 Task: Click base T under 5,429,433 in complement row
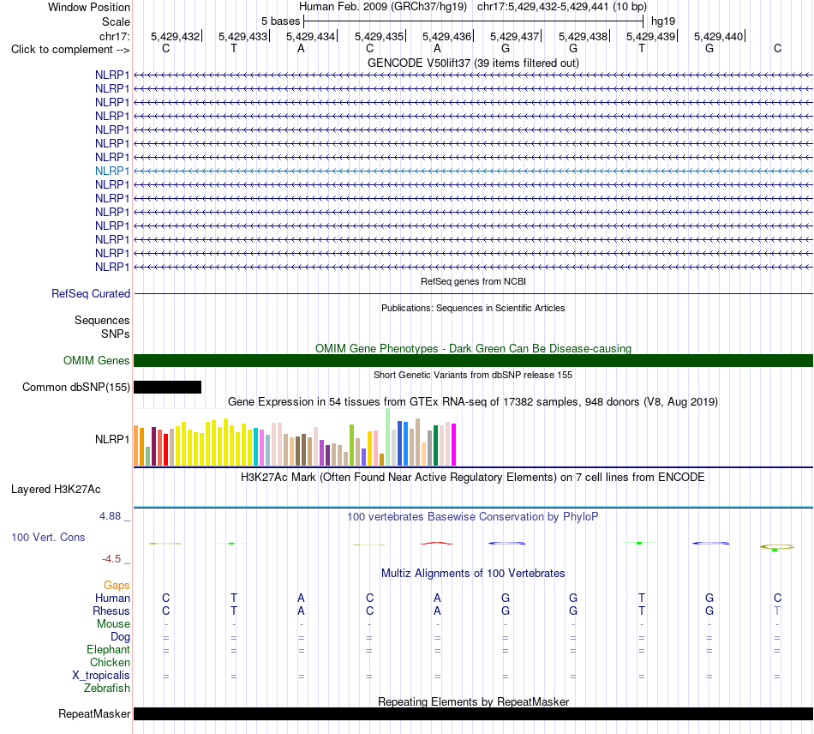click(x=234, y=48)
